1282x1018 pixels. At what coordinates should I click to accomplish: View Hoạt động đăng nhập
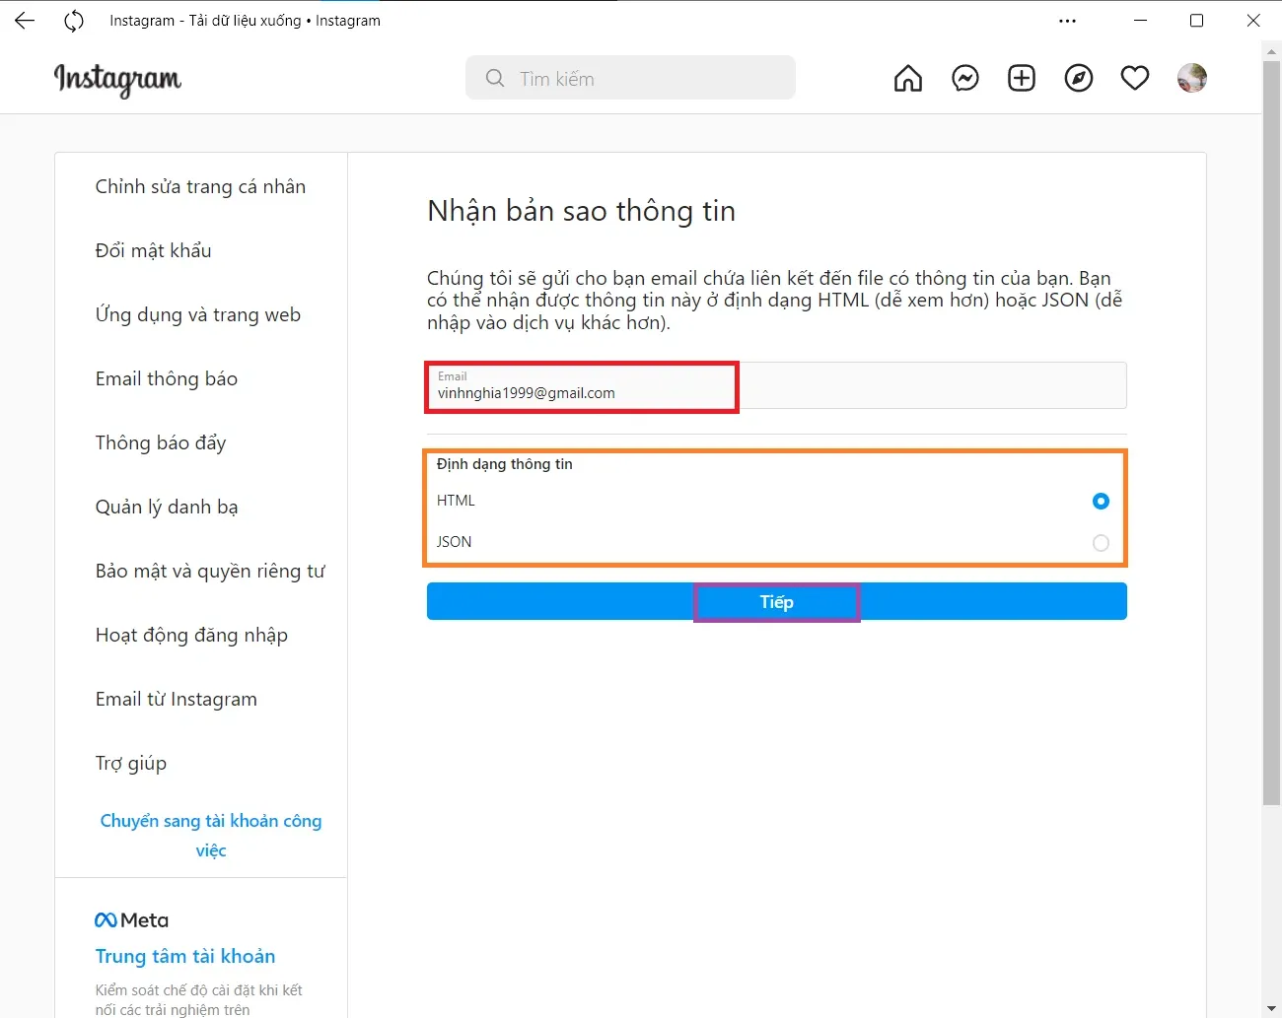pos(191,635)
